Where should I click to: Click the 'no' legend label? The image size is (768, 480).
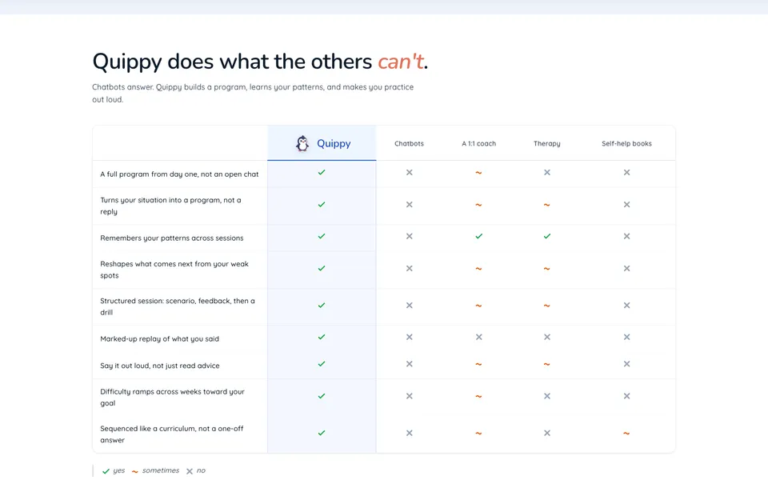[x=201, y=470]
